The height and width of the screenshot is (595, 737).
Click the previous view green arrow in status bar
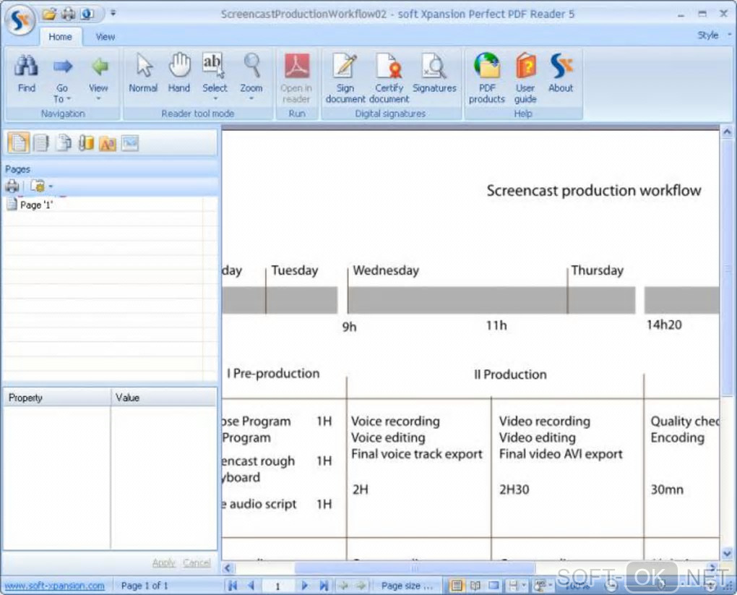tap(343, 586)
